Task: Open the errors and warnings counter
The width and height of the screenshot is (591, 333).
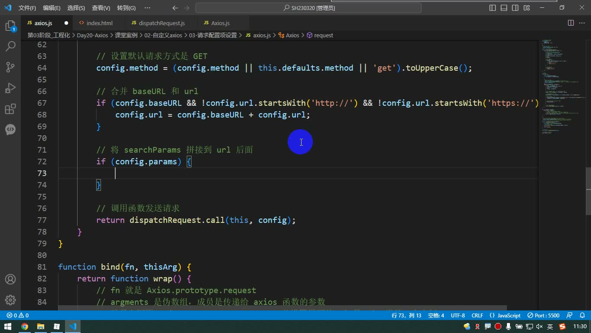Action: pos(18,315)
